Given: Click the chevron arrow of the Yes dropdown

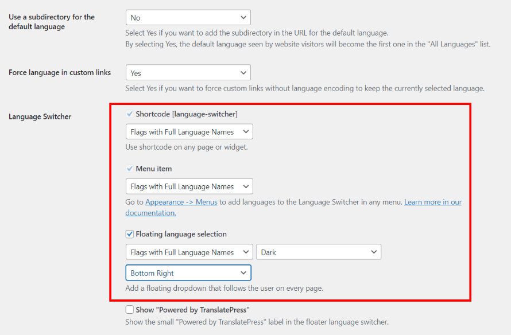Looking at the screenshot, I should (243, 73).
